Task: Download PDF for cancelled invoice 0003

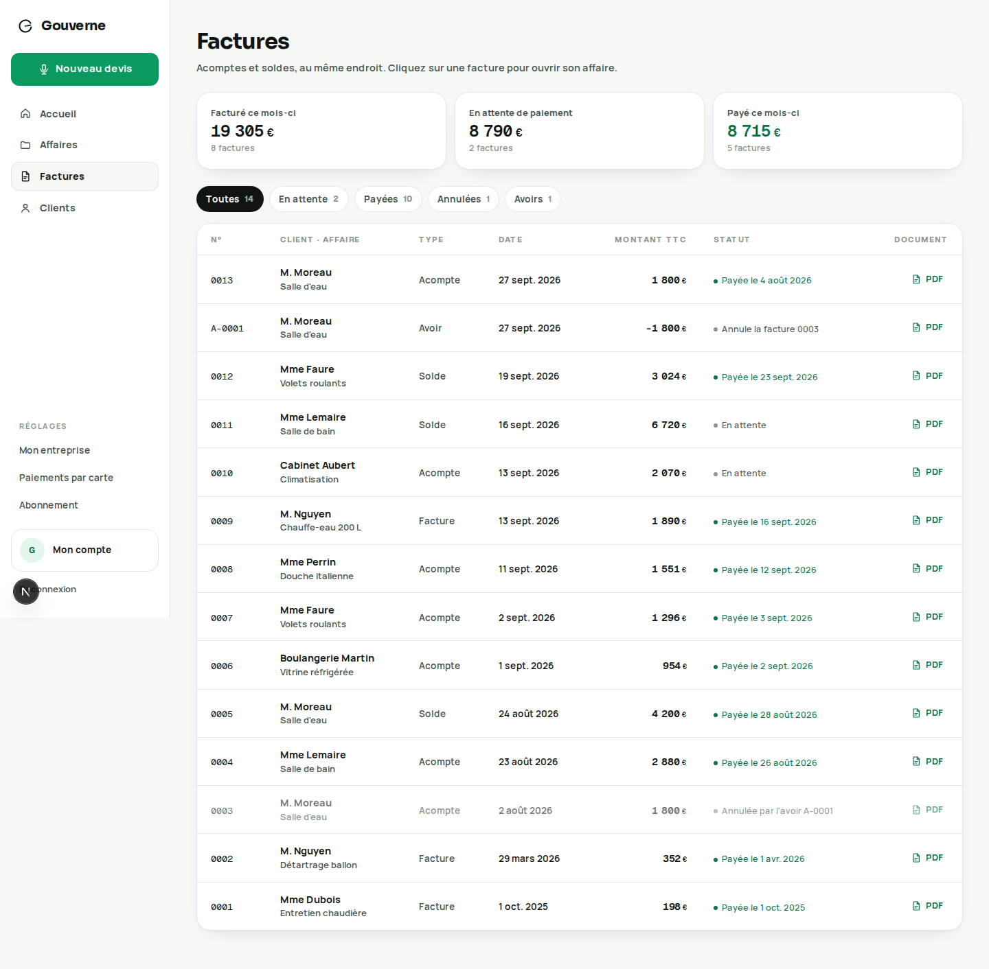Action: click(927, 810)
